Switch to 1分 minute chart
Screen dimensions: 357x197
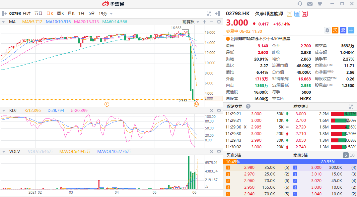(81, 14)
